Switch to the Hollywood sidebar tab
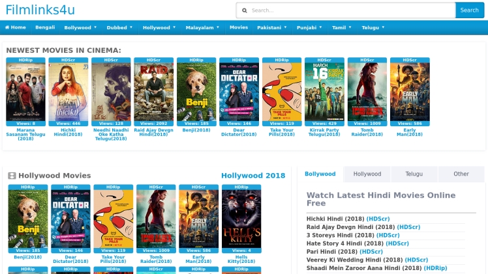488x274 pixels. pos(367,174)
